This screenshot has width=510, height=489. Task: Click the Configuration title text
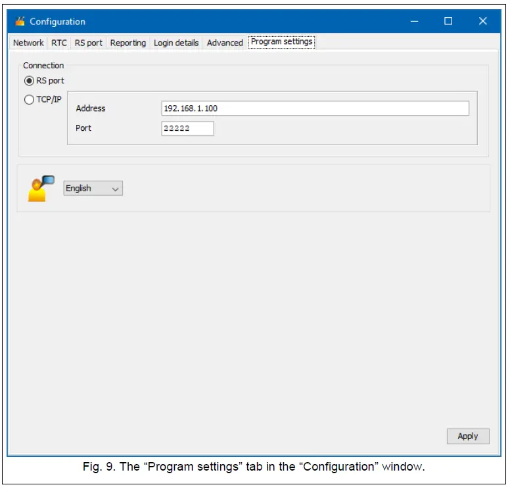pos(58,22)
